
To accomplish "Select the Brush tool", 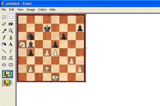I will point(11,38).
